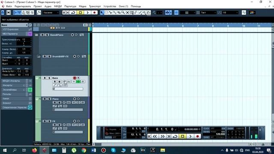Click the Show Inspector toolbar icon
The height and width of the screenshot is (154, 274).
pyautogui.click(x=15, y=12)
